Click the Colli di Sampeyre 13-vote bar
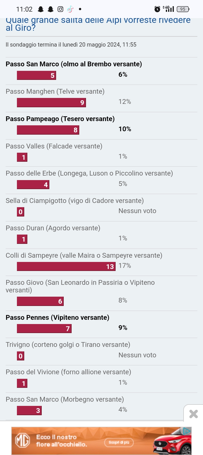Screen dimensions: 203x455 click(x=66, y=266)
